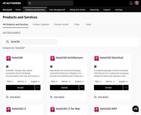
Task: Click arrow icon beside AutoCAD Electrical View details
Action: pyautogui.click(x=95, y=97)
